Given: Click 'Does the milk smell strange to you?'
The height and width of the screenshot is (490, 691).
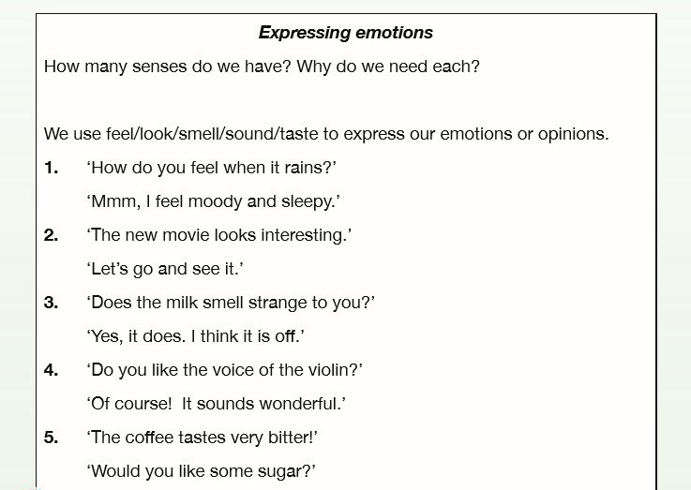Looking at the screenshot, I should (231, 303).
